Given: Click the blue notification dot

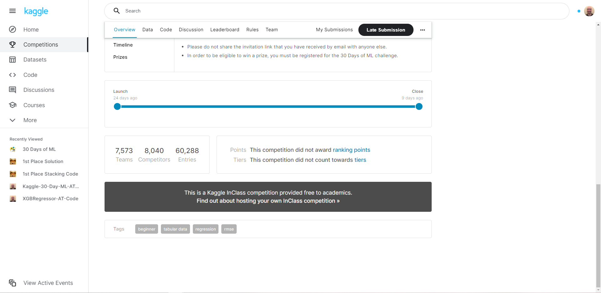Looking at the screenshot, I should [x=579, y=11].
